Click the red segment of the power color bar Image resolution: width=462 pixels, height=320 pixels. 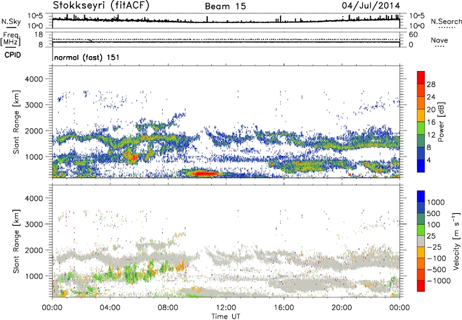pos(421,77)
